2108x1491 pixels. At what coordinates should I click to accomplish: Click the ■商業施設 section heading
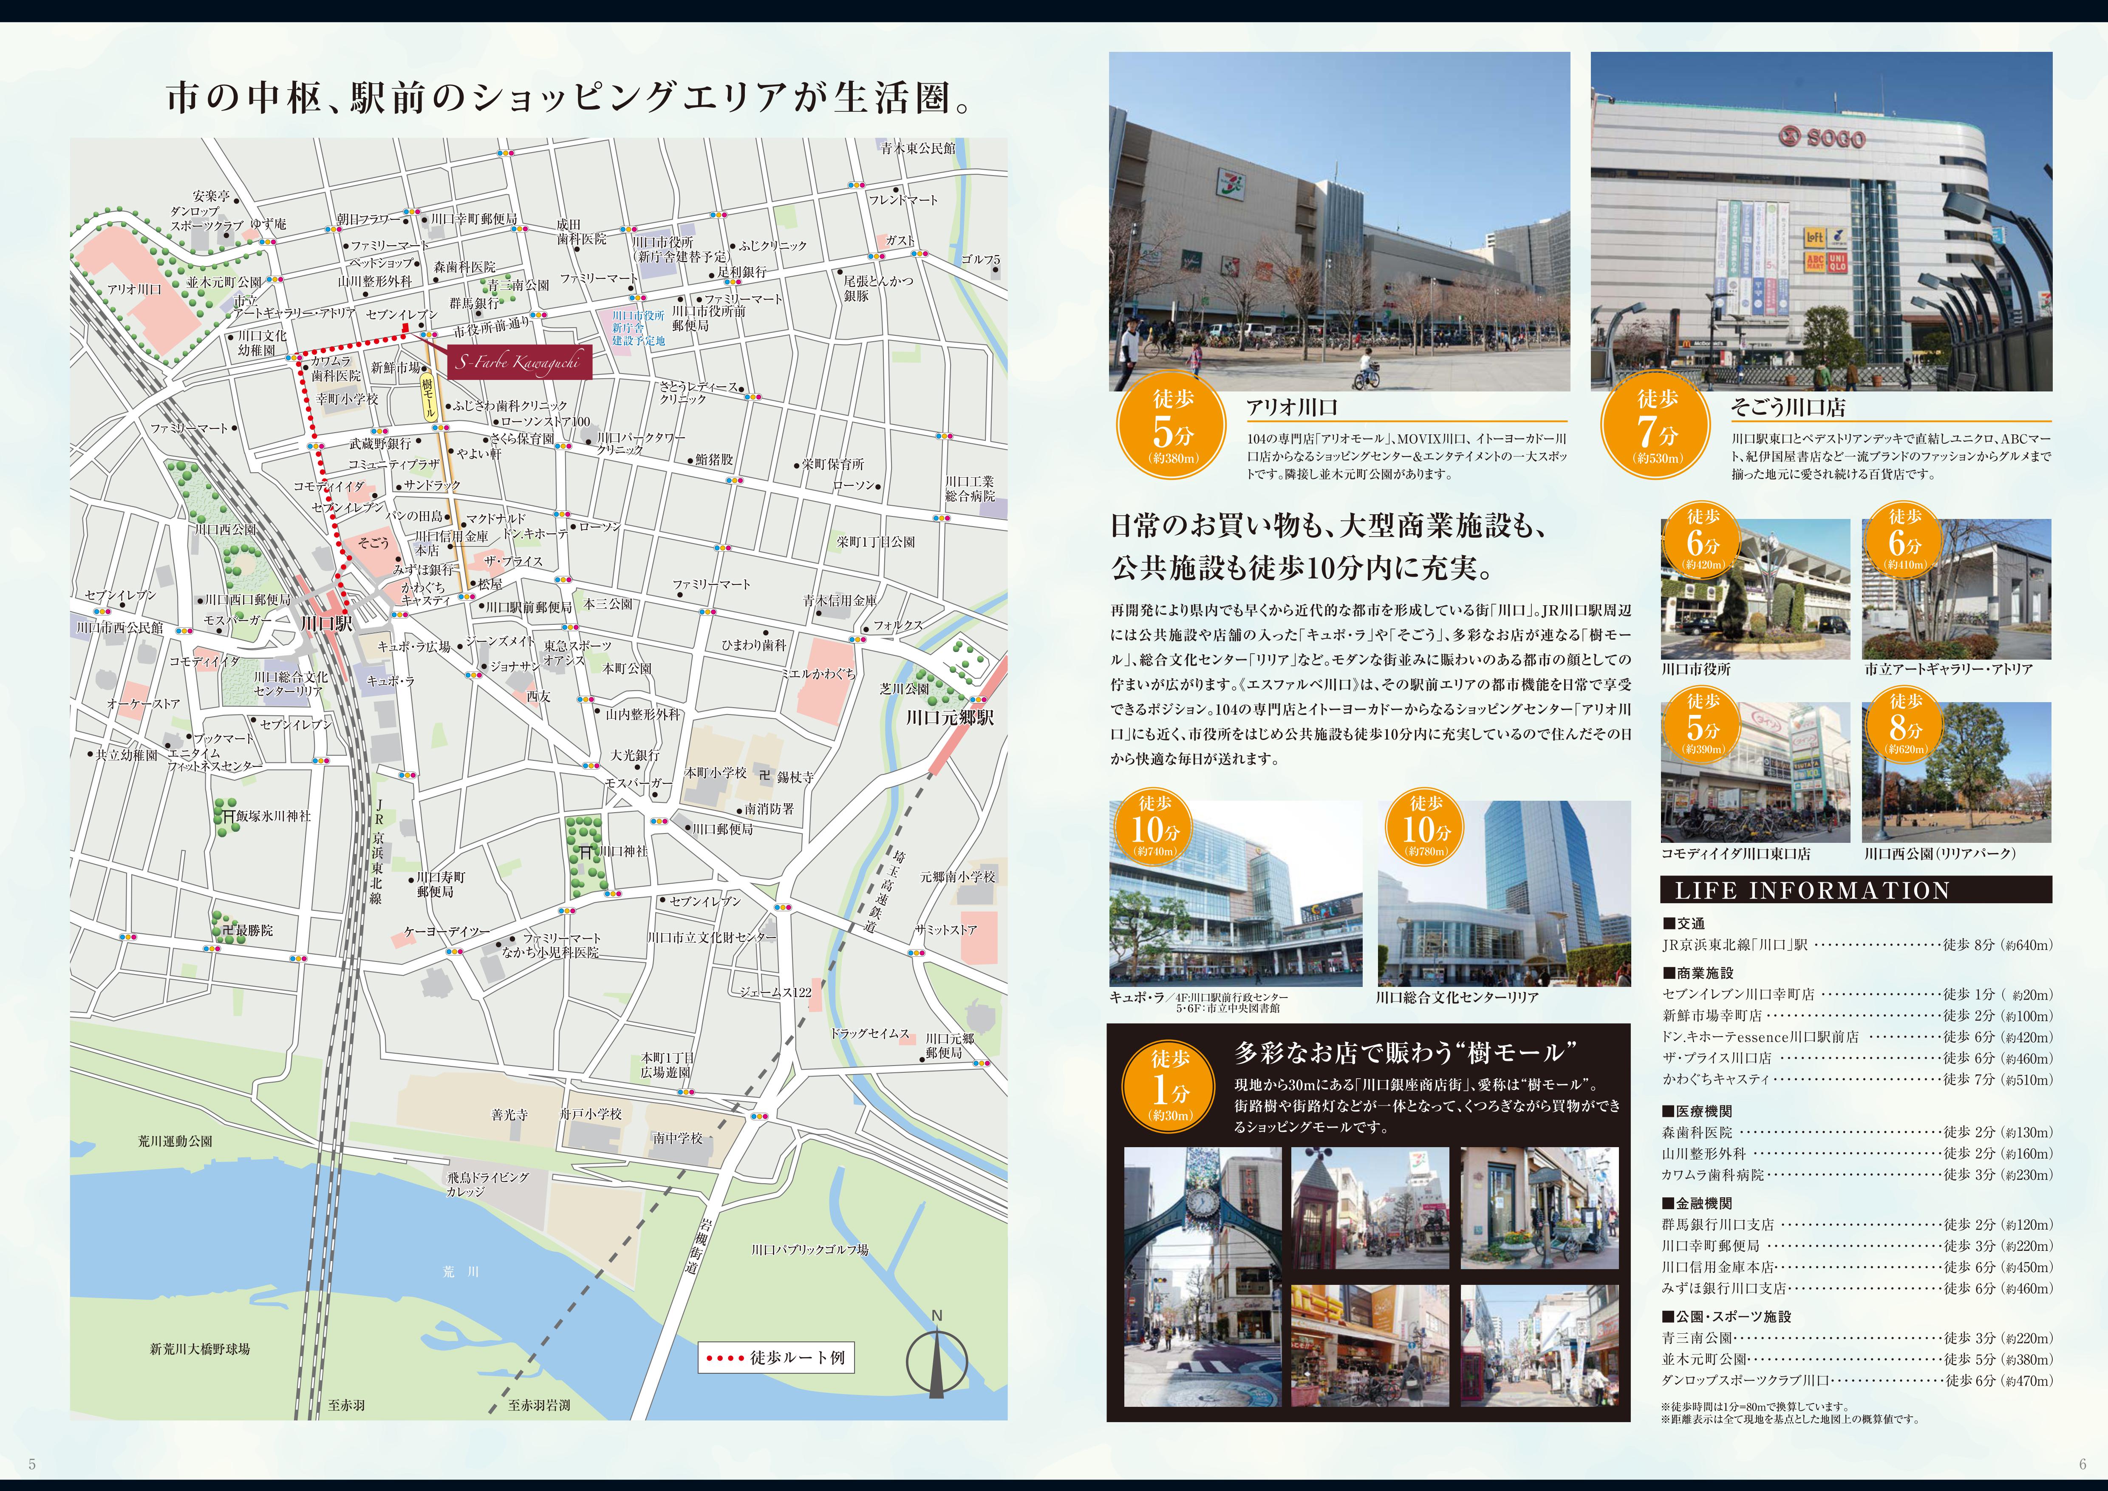[1698, 972]
